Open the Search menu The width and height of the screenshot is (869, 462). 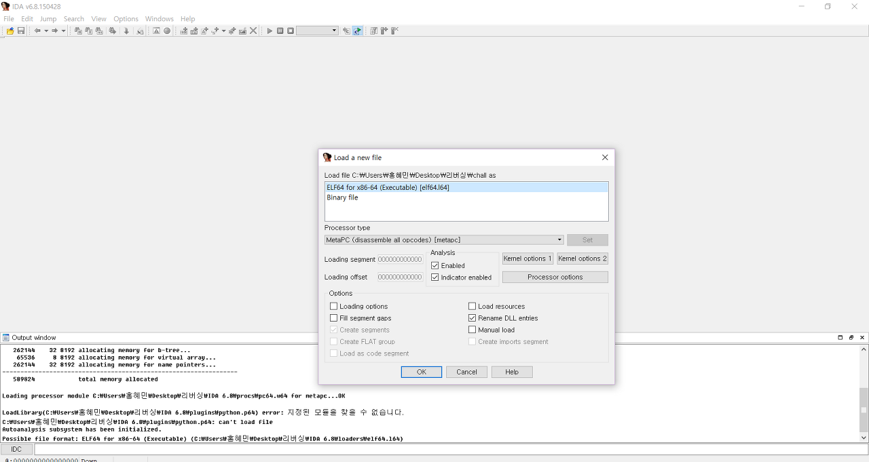pyautogui.click(x=74, y=19)
